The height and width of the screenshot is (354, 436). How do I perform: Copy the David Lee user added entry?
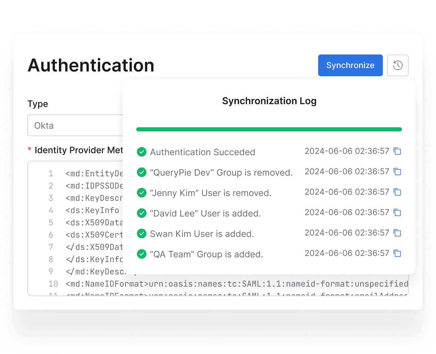(397, 212)
